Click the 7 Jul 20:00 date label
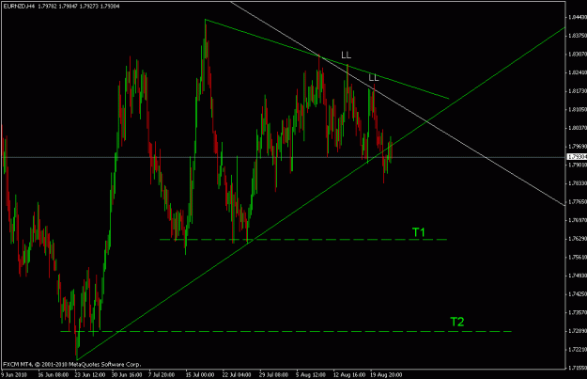 pyautogui.click(x=162, y=374)
